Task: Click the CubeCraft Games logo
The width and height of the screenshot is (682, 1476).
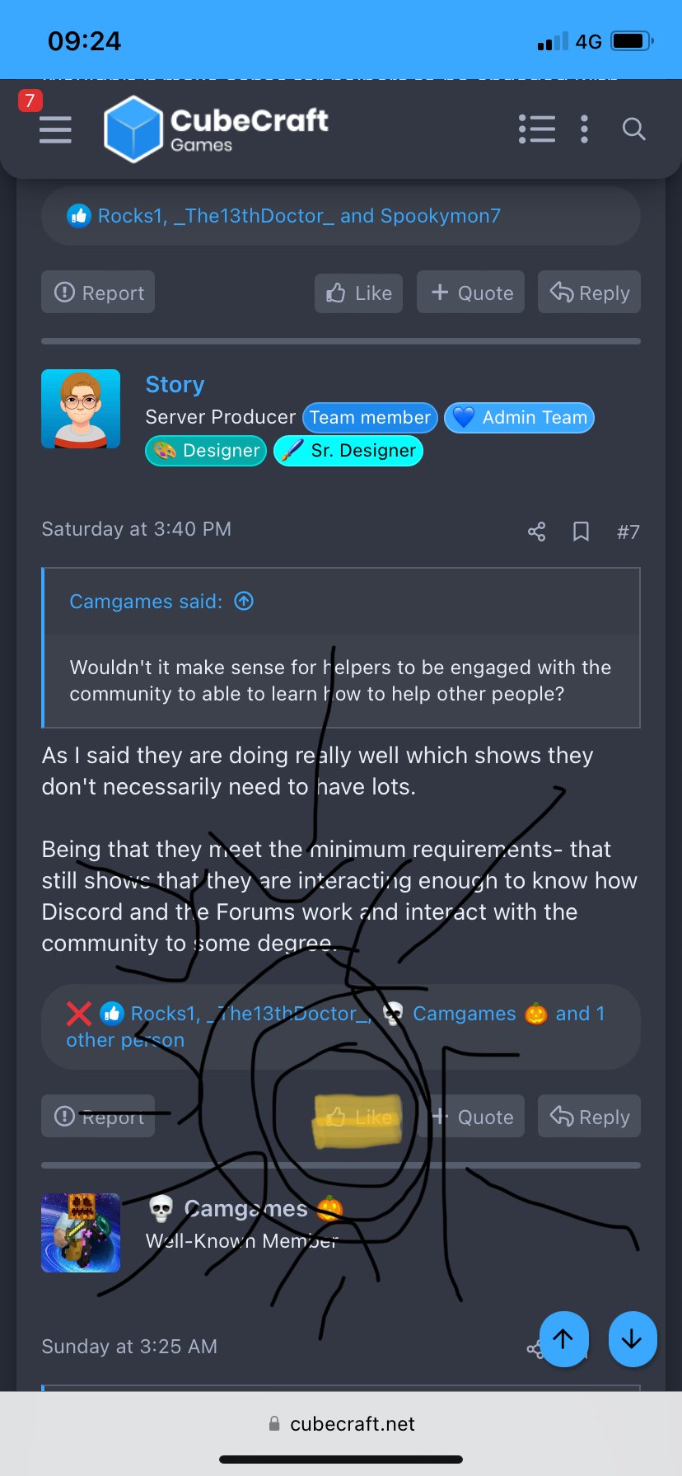Action: pos(216,129)
